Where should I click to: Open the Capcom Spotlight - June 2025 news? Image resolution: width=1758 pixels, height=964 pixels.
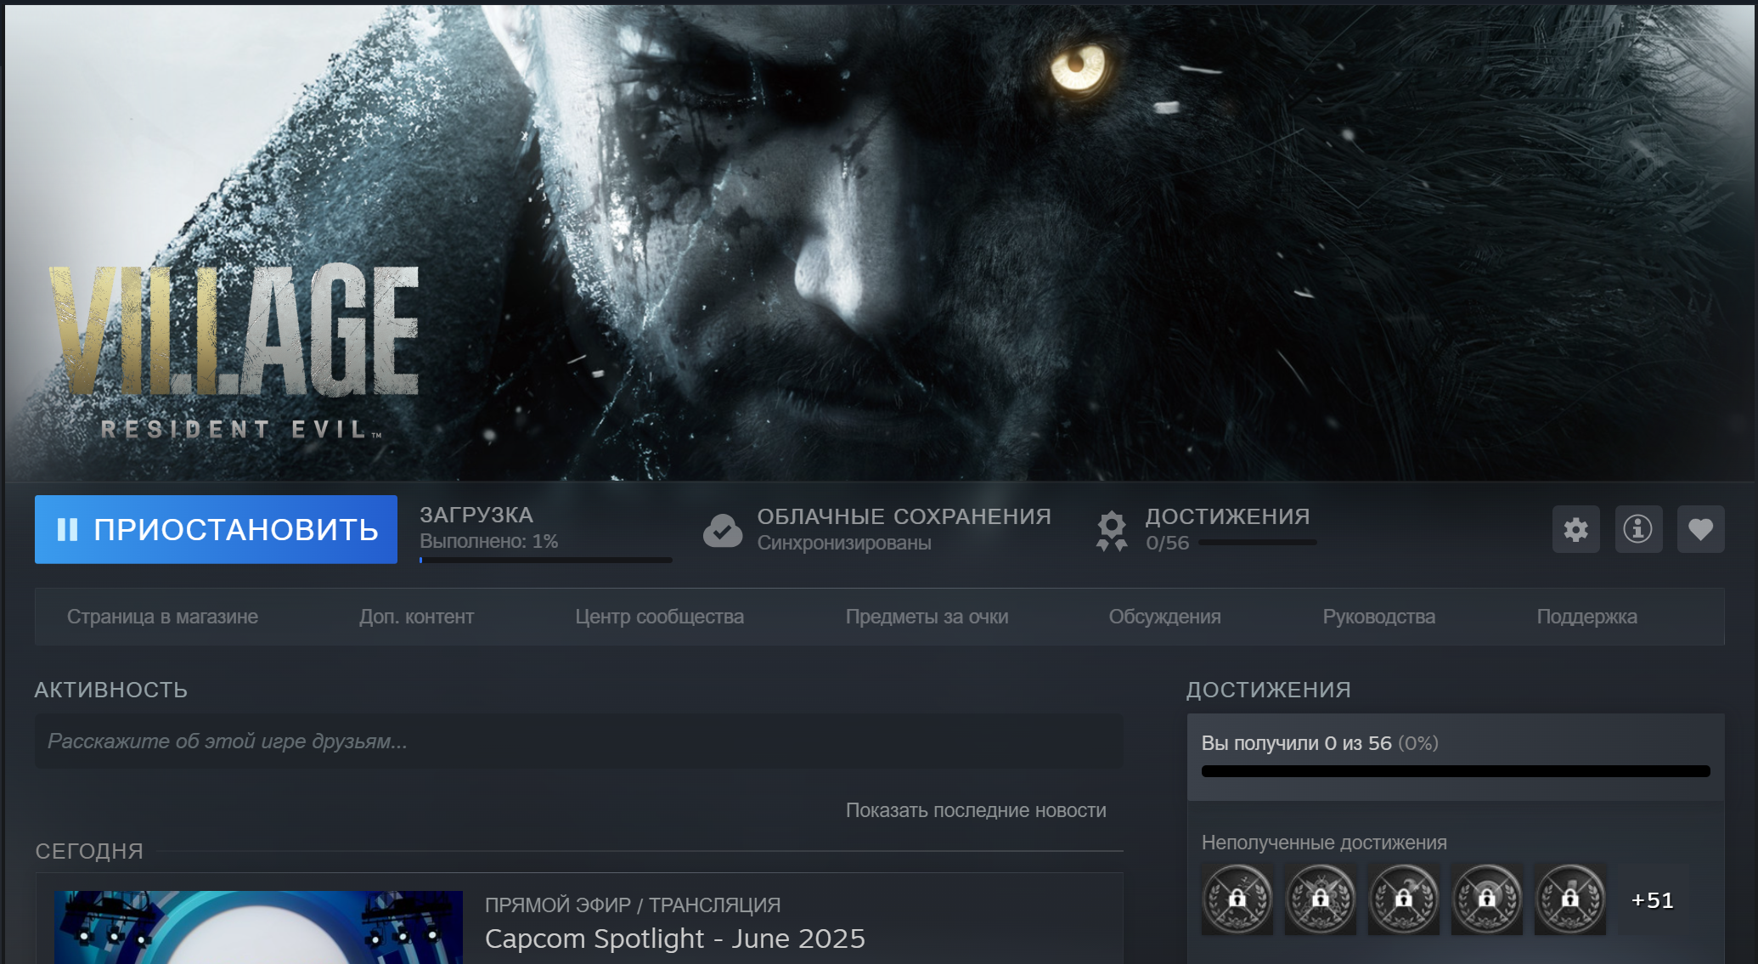[674, 939]
